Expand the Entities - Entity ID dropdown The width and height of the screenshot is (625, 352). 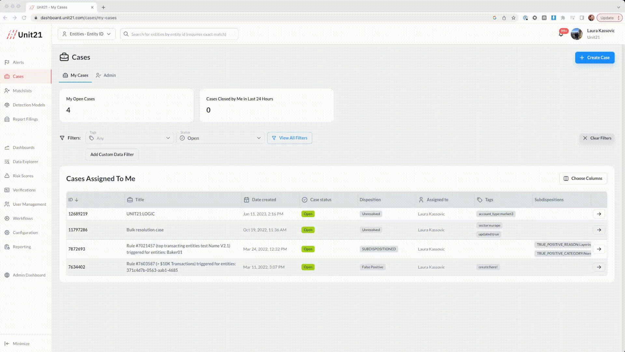pos(87,34)
